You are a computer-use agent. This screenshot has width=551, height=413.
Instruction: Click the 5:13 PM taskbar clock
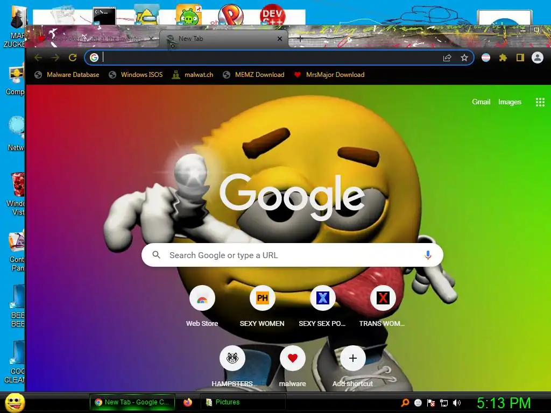pos(504,403)
